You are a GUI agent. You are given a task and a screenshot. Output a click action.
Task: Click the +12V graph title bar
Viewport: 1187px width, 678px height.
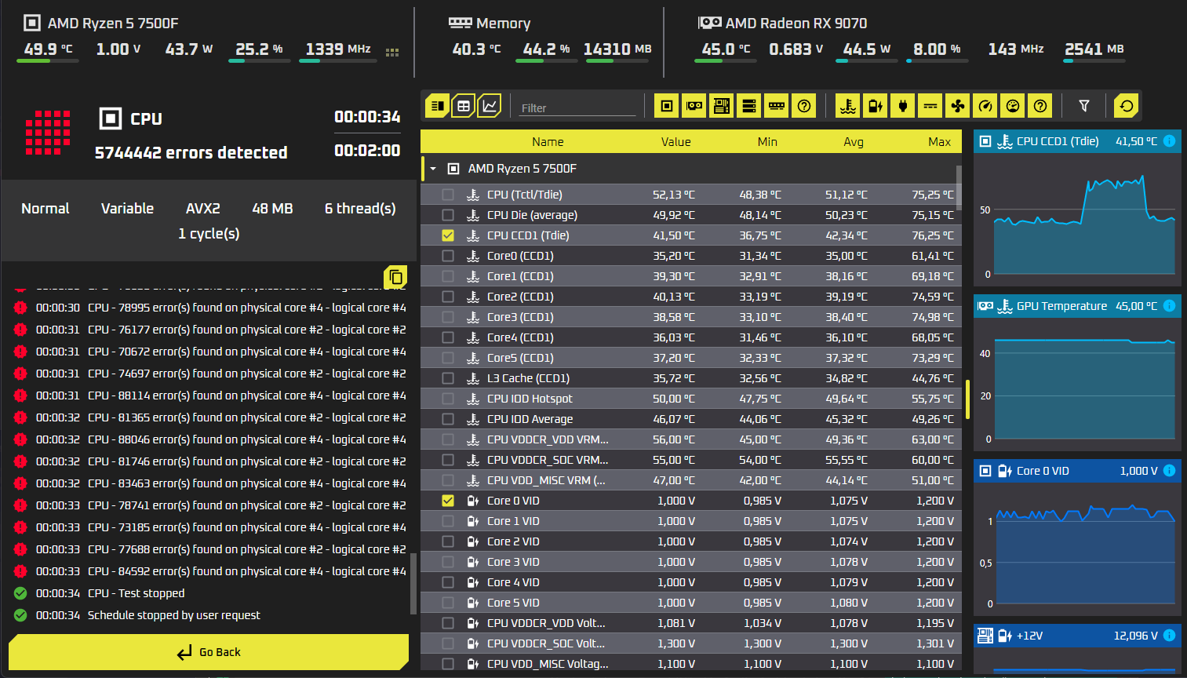1077,636
